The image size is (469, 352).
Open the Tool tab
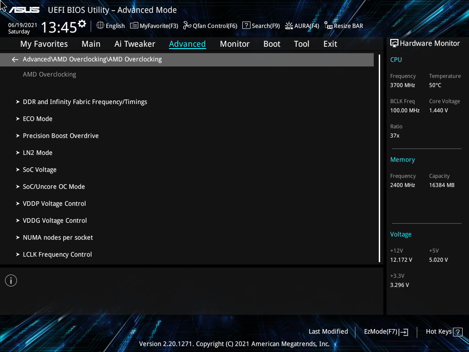coord(301,44)
